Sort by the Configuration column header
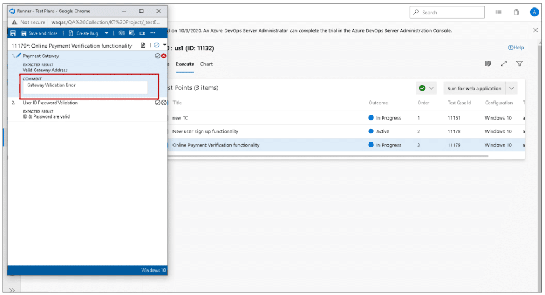Screen dimensions: 545x295 click(499, 103)
